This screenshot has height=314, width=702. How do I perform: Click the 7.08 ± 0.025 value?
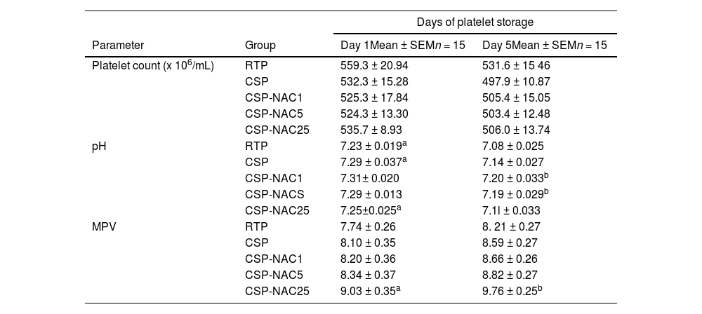(513, 146)
